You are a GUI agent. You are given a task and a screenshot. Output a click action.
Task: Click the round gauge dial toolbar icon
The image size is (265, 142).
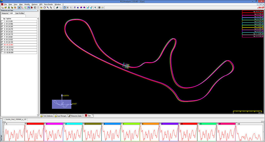[45, 7]
